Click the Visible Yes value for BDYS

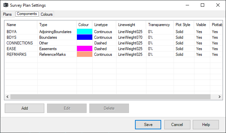pyautogui.click(x=199, y=37)
